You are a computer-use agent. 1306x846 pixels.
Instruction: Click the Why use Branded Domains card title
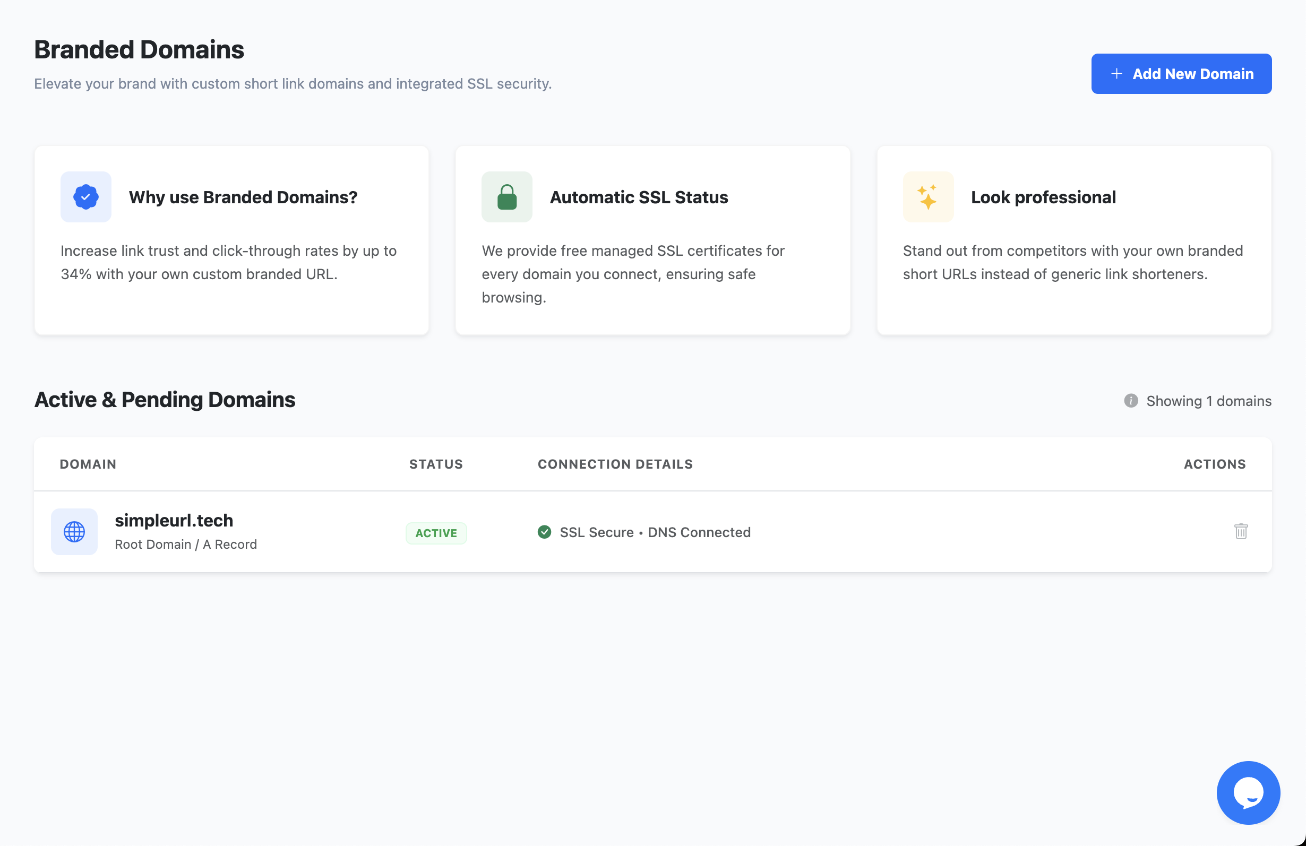click(x=243, y=197)
